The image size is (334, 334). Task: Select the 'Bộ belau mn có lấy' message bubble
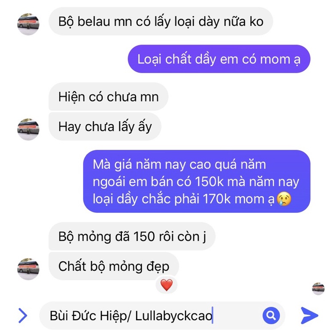161,21
